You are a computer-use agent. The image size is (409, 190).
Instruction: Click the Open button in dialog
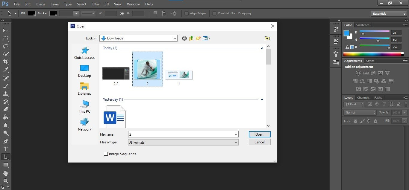tap(260, 134)
